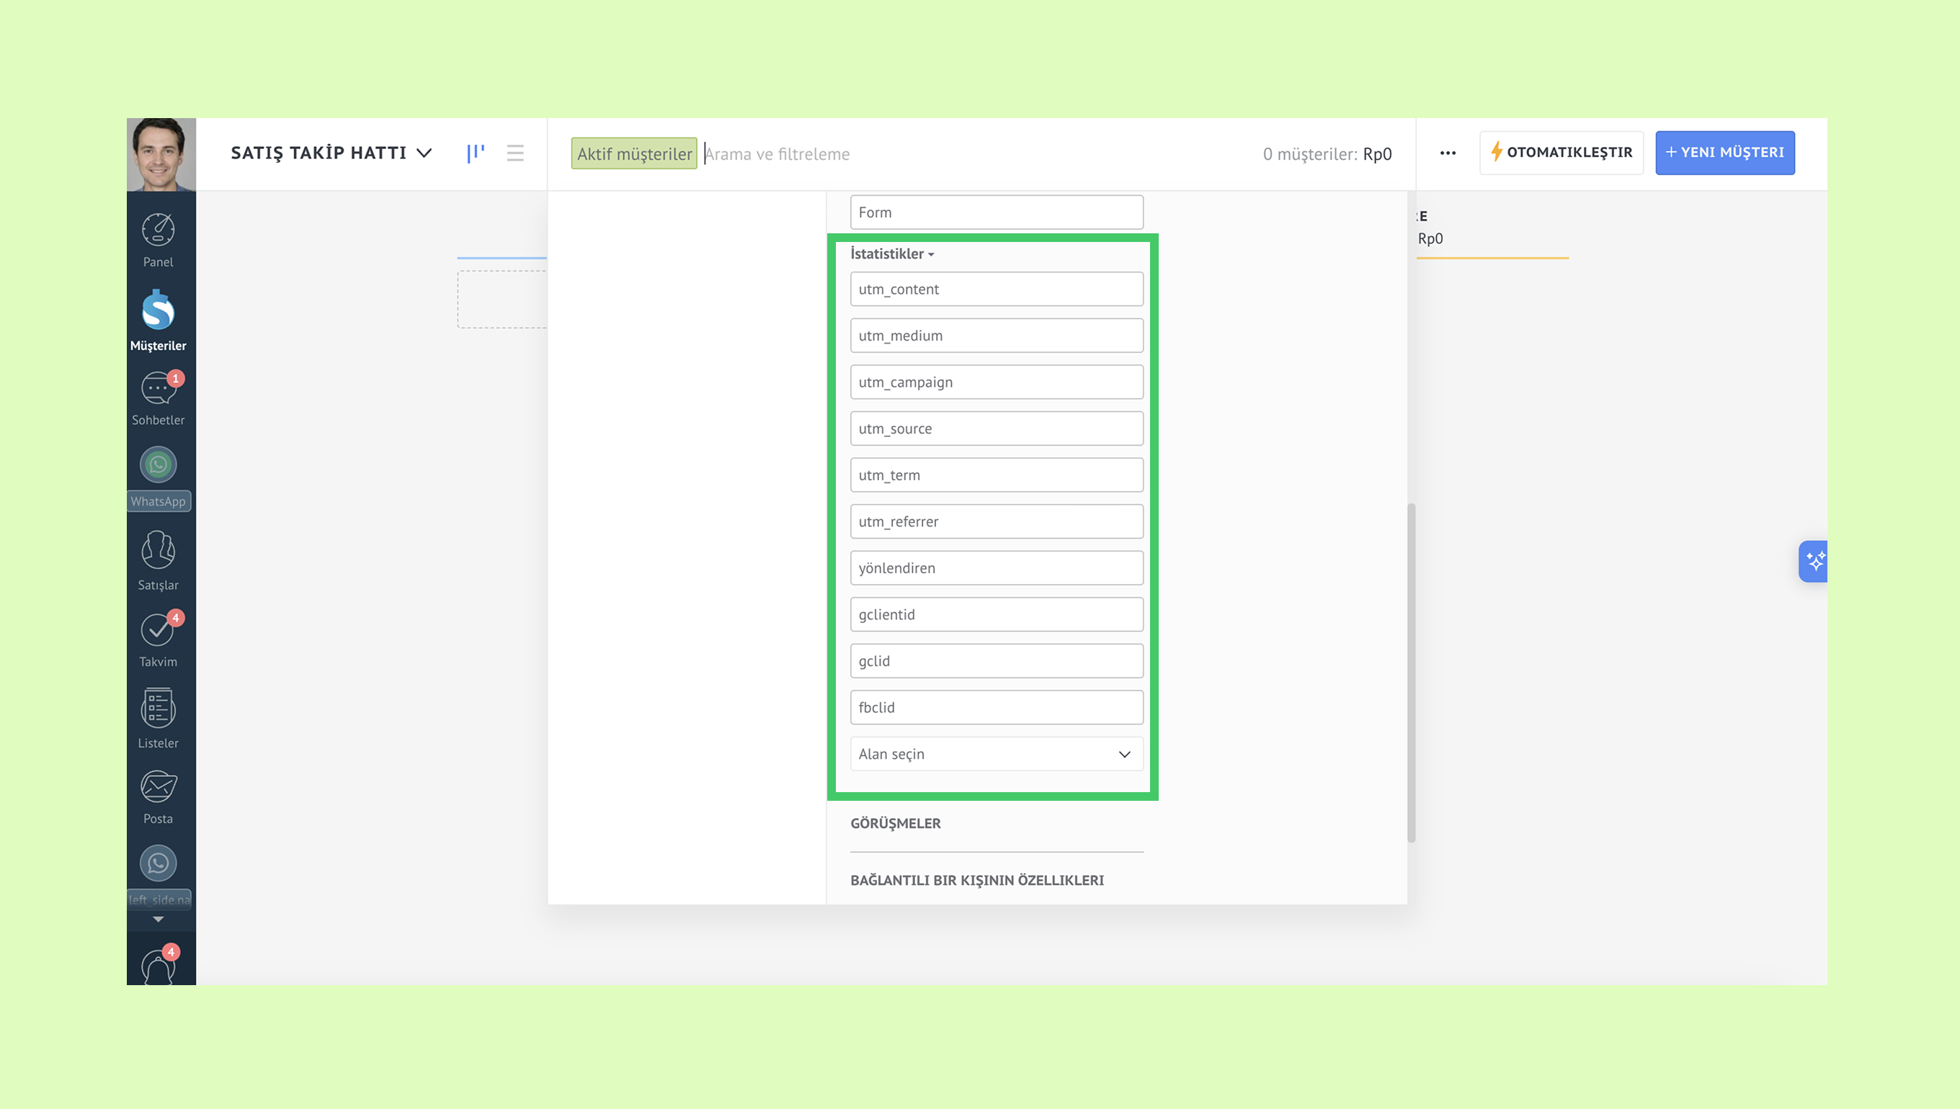Image resolution: width=1960 pixels, height=1109 pixels.
Task: Open Bağlantılı bir kişinin özellikleri section
Action: point(976,880)
